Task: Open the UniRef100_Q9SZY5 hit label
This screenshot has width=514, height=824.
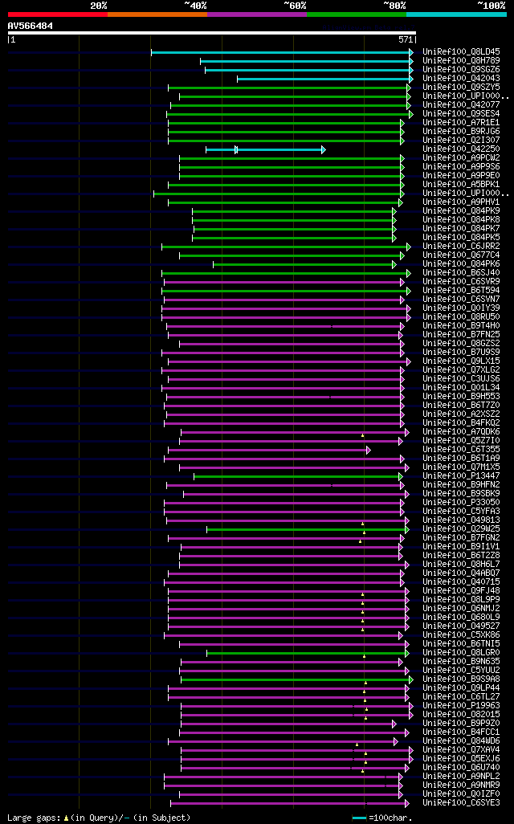Action: point(462,88)
